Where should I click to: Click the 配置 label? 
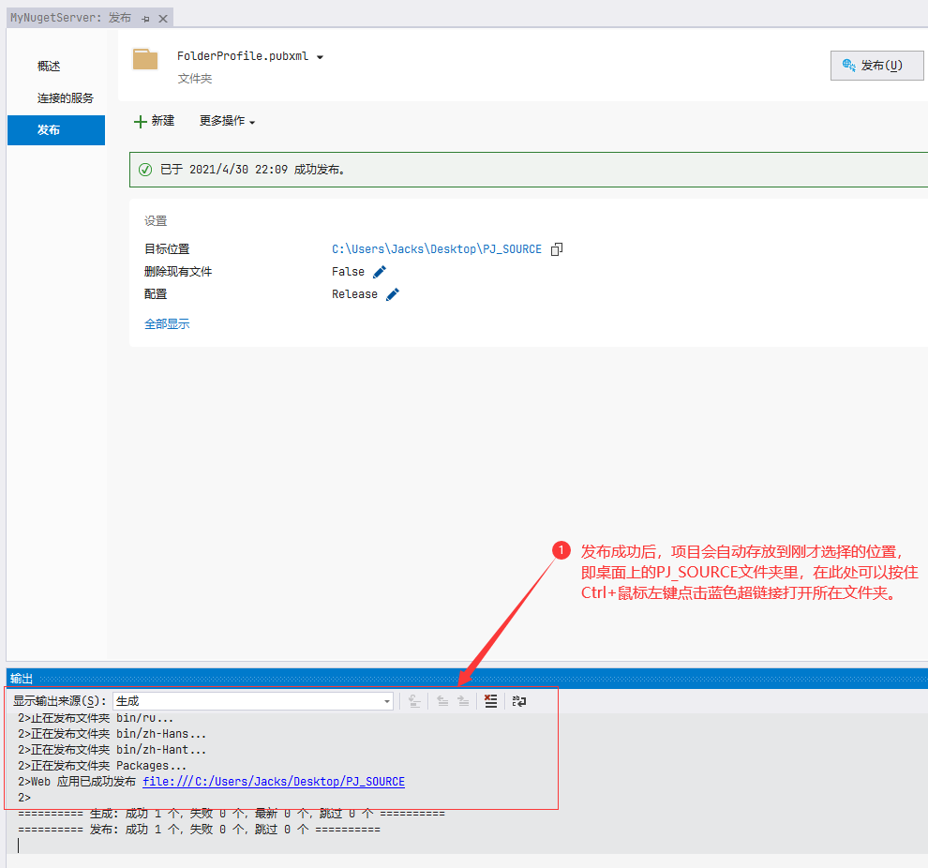pyautogui.click(x=156, y=294)
